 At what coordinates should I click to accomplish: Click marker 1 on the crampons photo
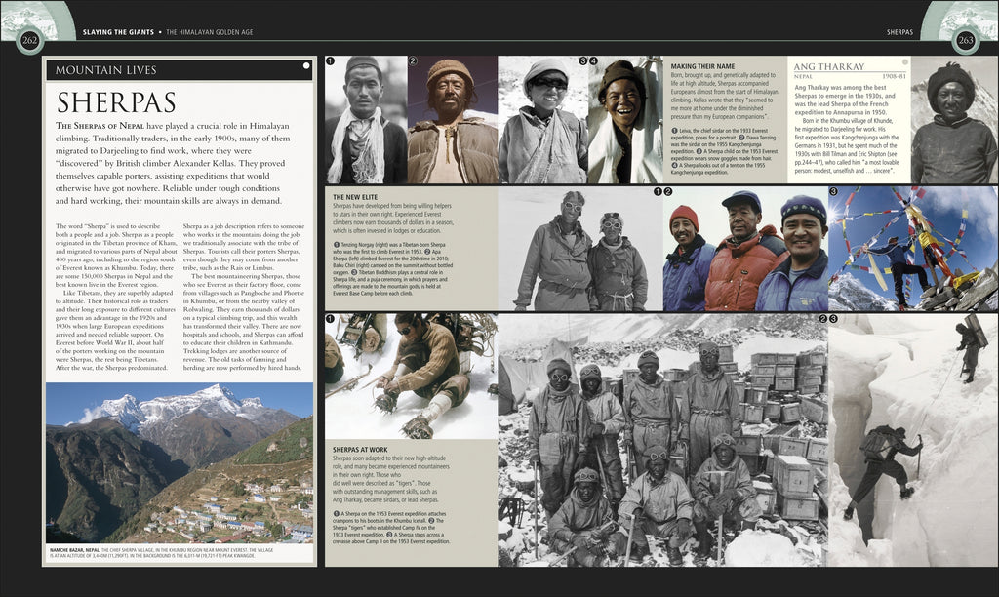331,319
